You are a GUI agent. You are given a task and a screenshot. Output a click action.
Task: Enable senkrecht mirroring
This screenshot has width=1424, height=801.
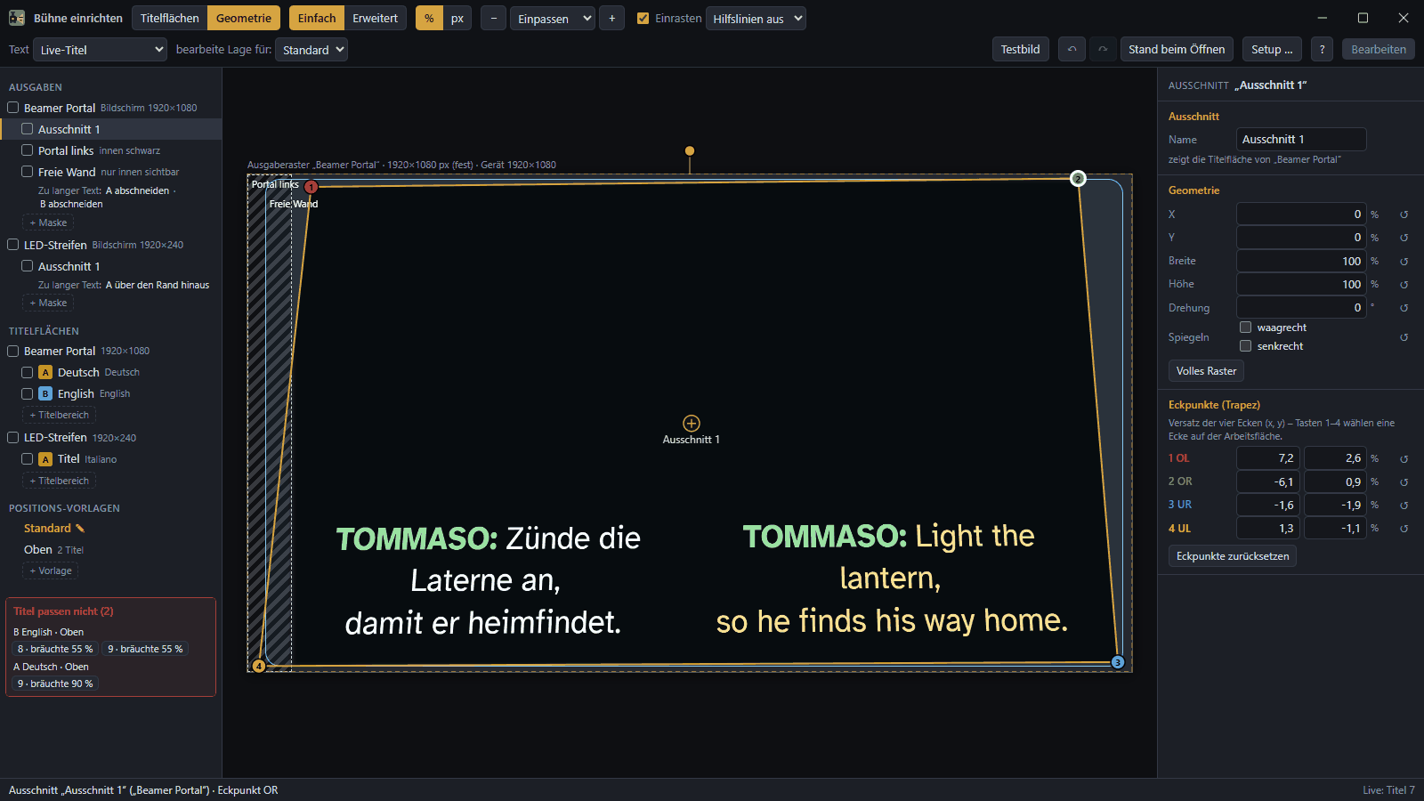[1246, 346]
